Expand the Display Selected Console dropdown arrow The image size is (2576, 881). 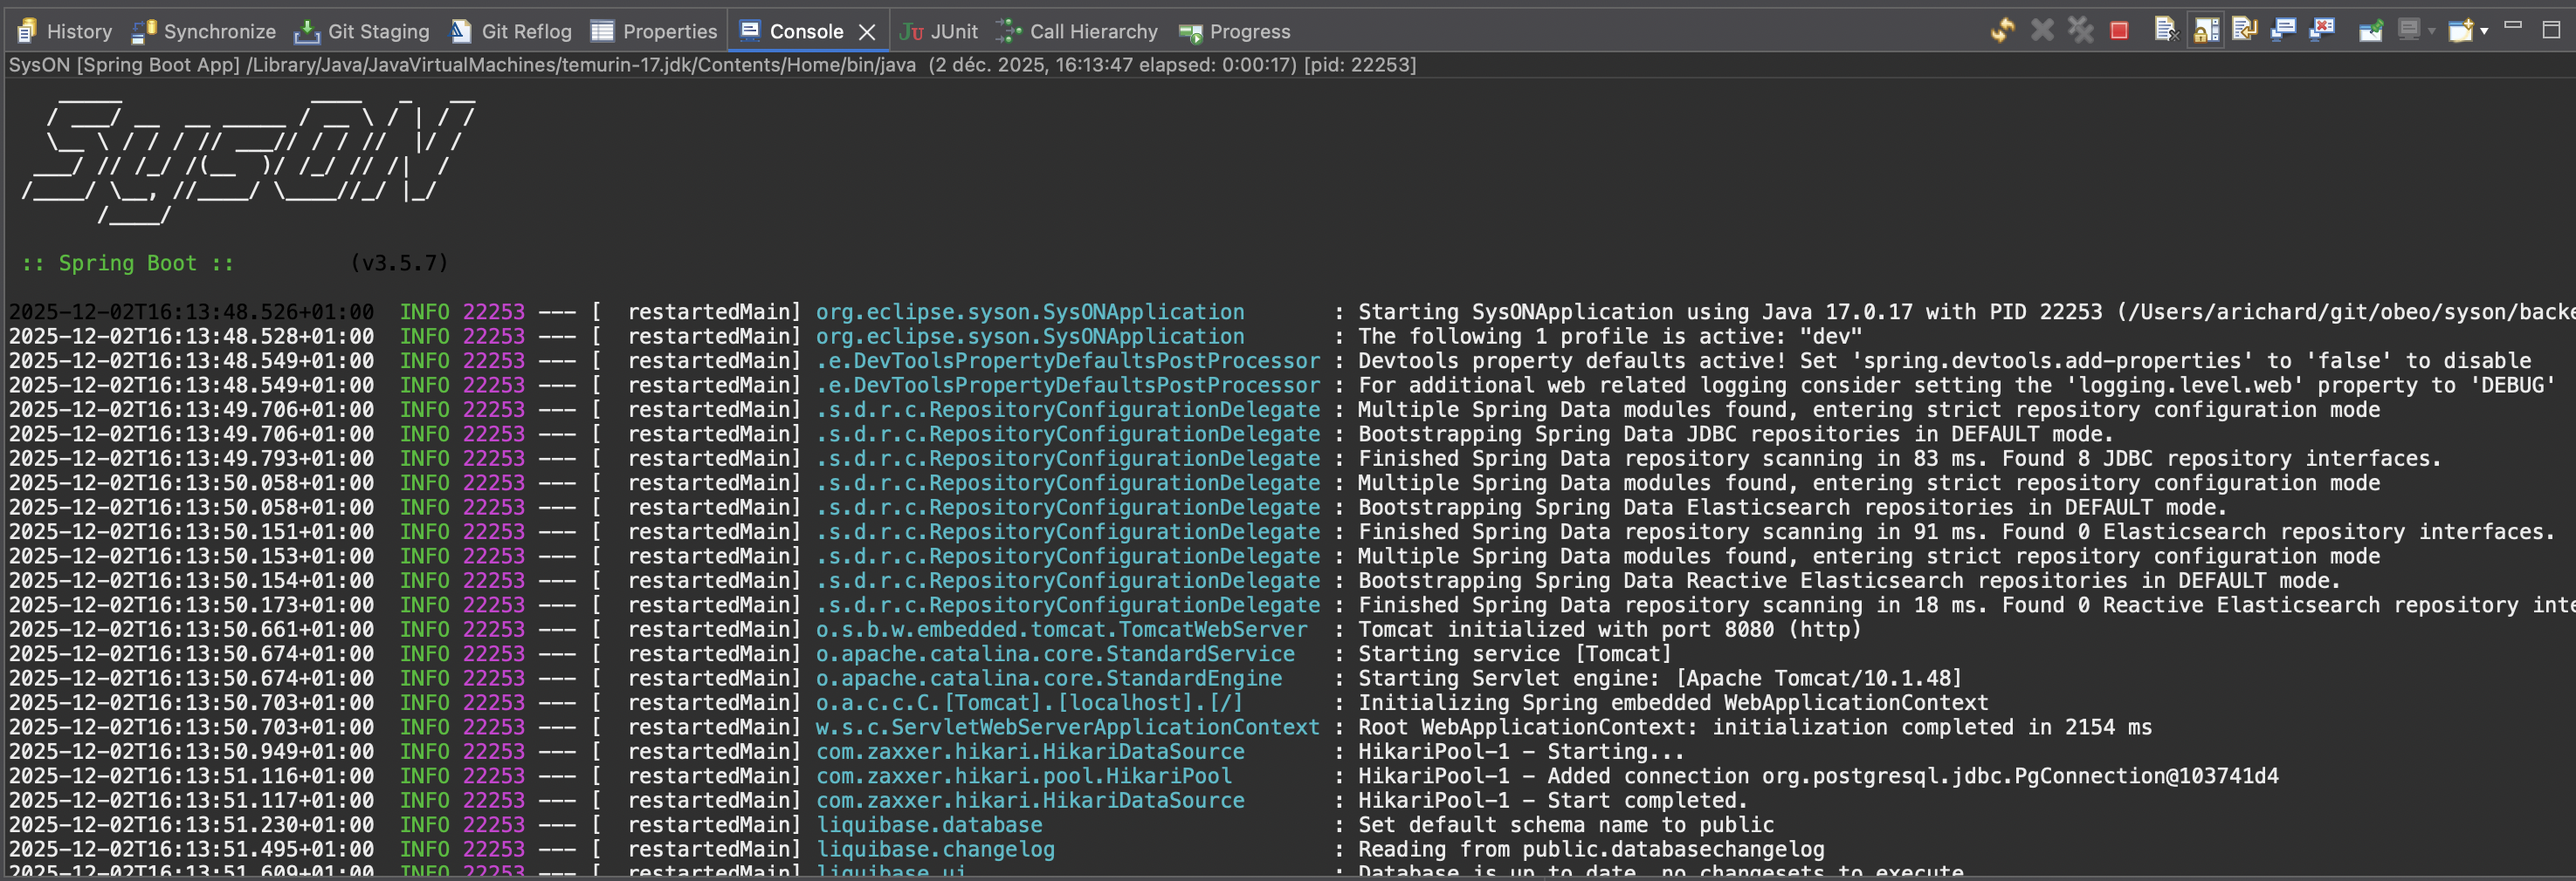pos(2432,32)
